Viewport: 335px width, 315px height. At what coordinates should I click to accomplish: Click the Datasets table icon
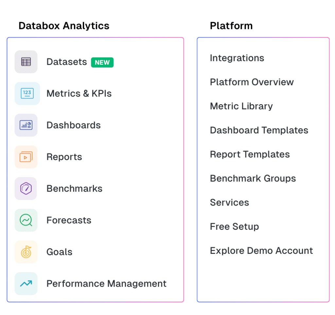(x=26, y=62)
